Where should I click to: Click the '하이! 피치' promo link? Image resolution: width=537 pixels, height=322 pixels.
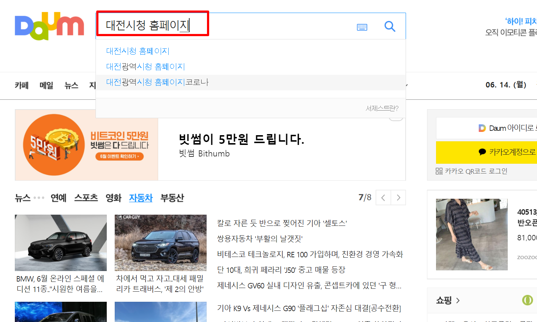(x=521, y=21)
